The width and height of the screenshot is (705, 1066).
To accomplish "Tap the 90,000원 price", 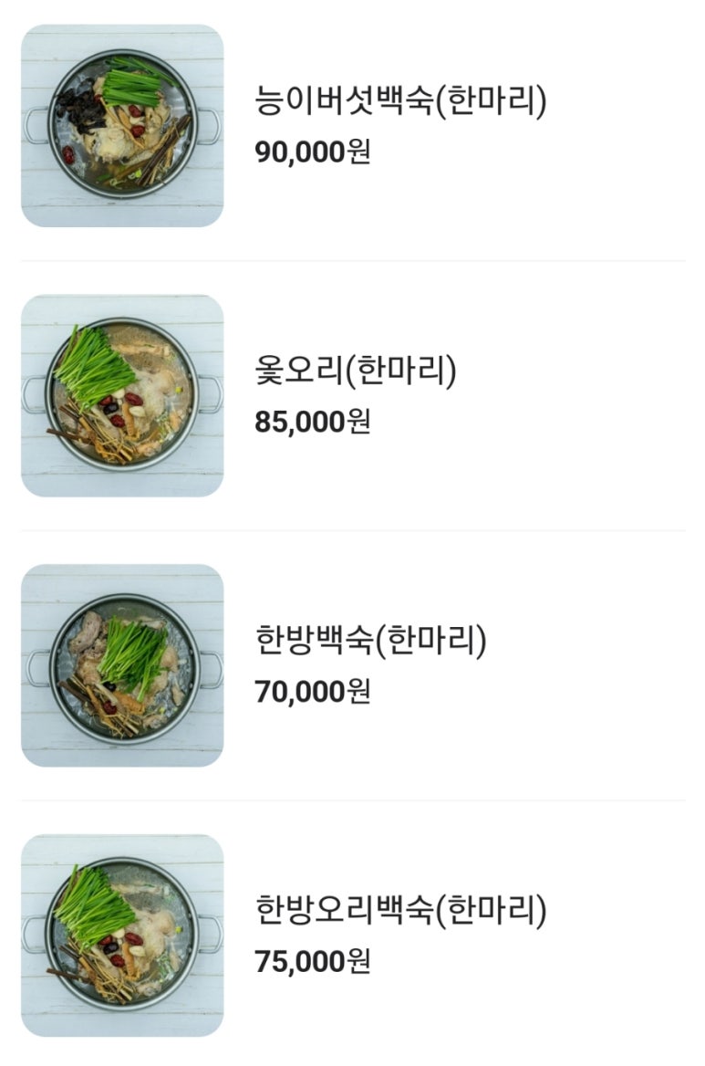I will pyautogui.click(x=313, y=152).
